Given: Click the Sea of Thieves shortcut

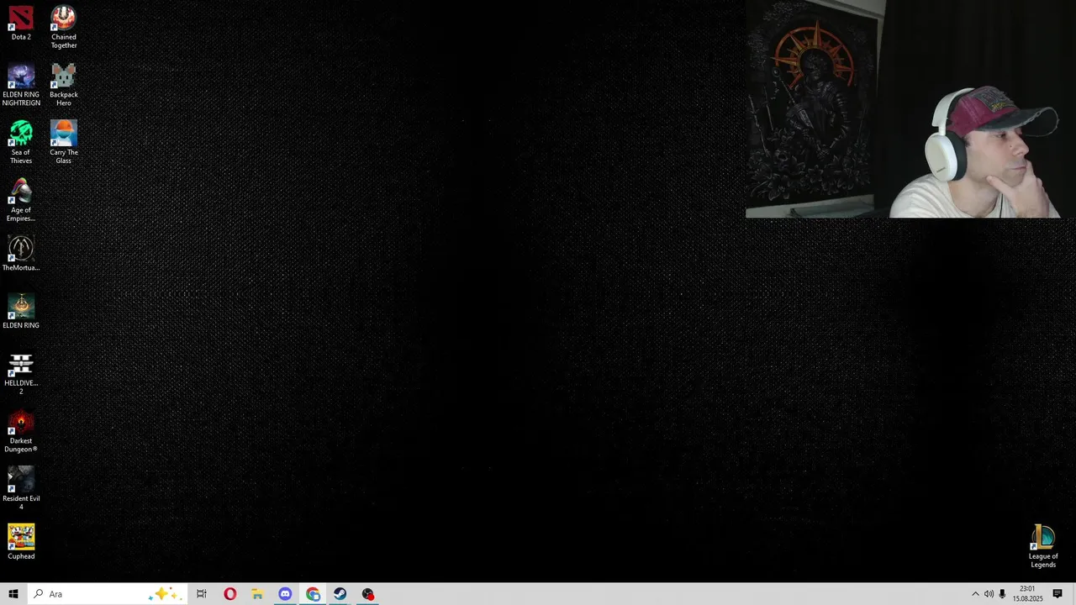Looking at the screenshot, I should click(x=21, y=143).
